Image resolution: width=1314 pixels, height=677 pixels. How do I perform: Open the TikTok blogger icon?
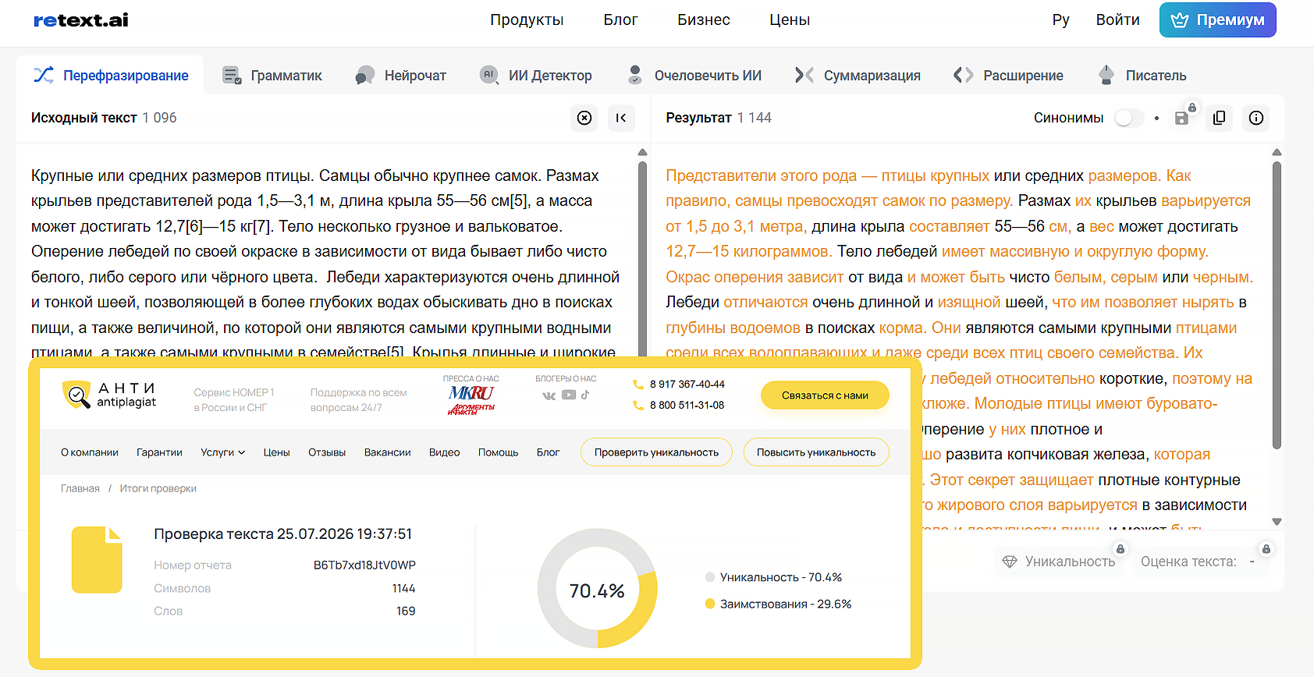click(585, 395)
